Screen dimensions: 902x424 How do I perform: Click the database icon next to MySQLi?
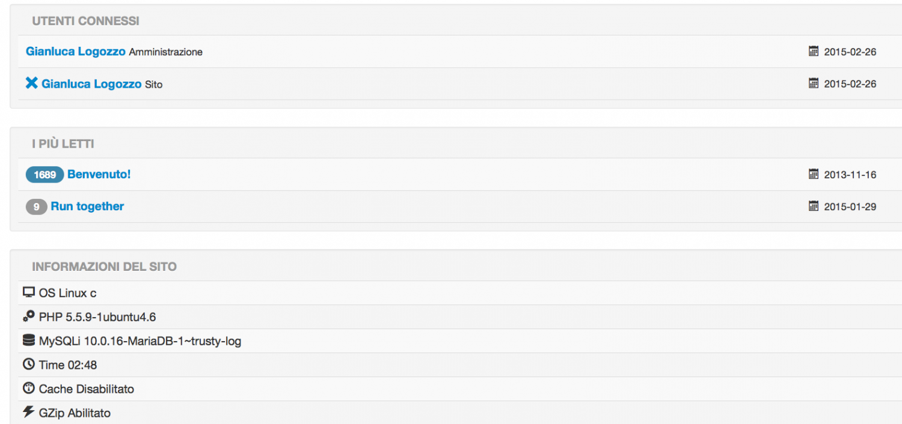pos(28,341)
